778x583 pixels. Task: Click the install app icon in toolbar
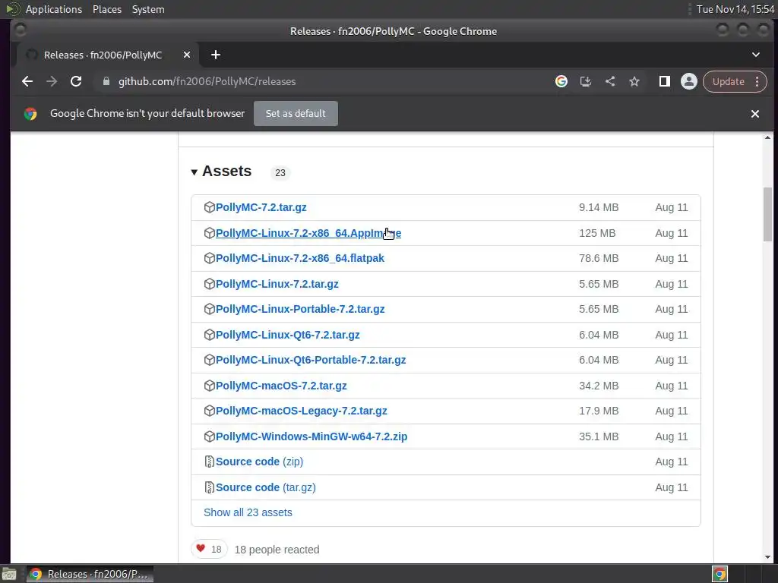586,82
